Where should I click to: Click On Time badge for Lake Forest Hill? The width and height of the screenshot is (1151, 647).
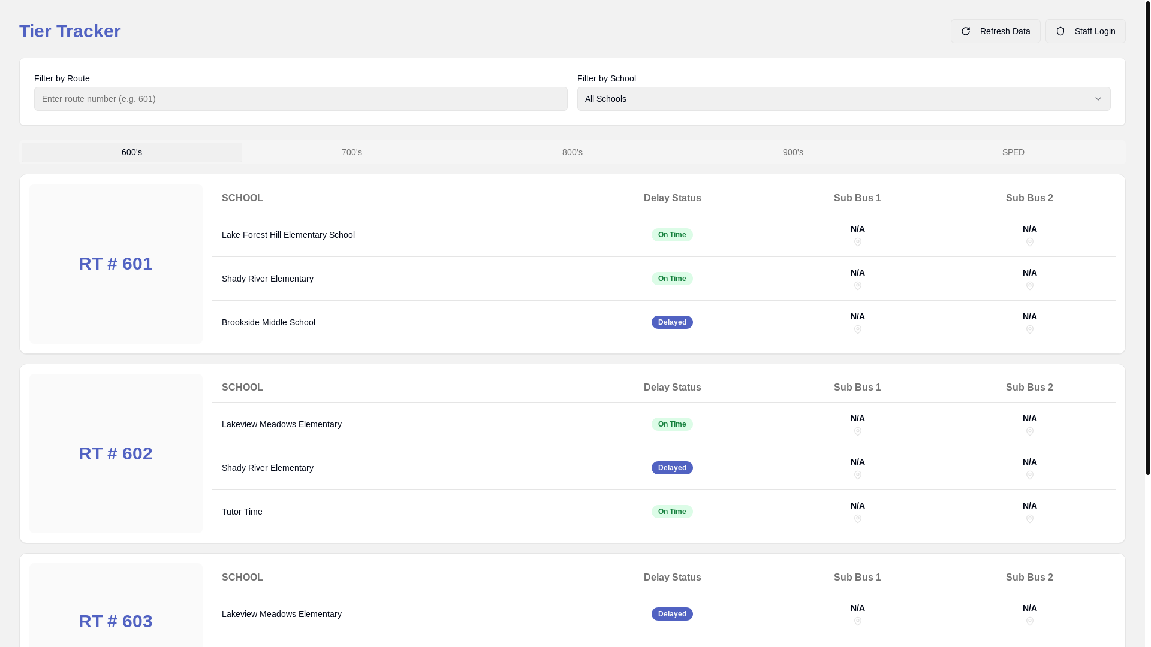(x=672, y=235)
